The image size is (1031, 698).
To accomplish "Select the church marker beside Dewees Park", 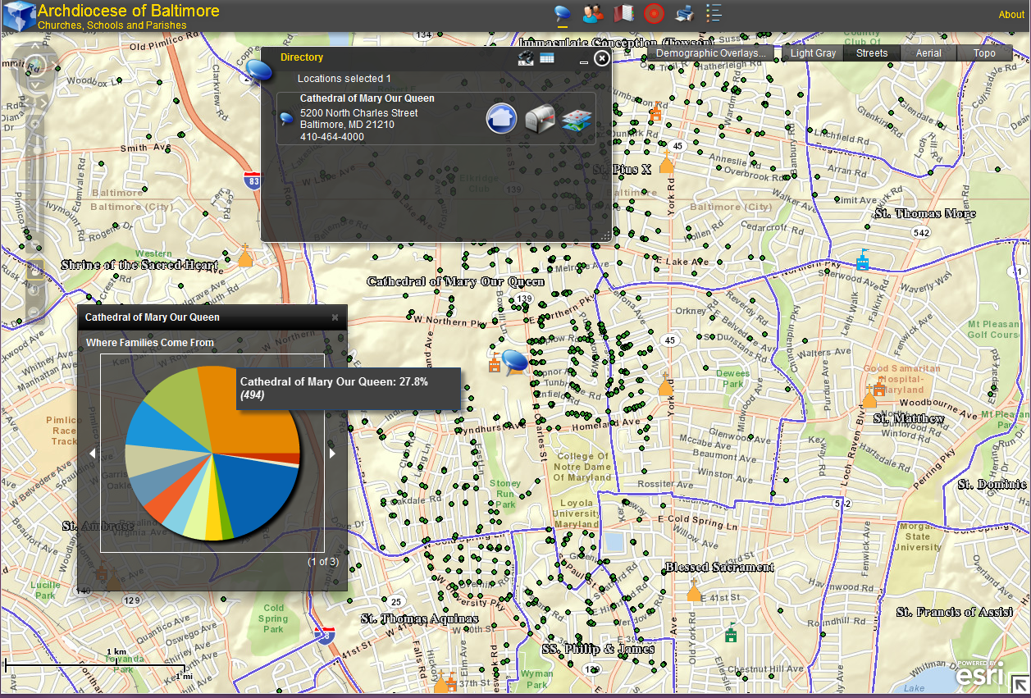I will coord(665,384).
